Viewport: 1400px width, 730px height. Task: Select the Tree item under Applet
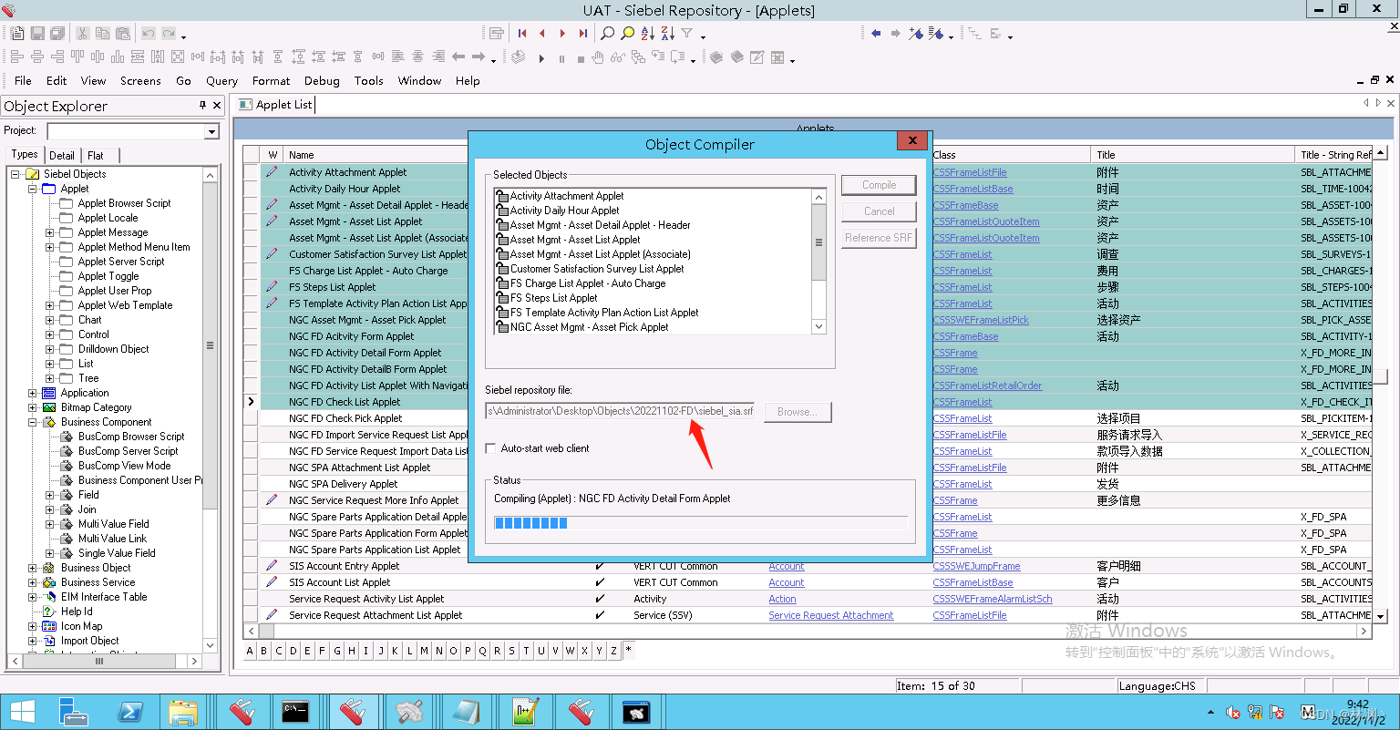tap(88, 378)
